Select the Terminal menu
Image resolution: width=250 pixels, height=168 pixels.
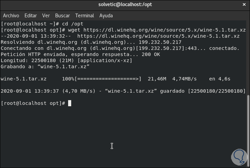(x=84, y=16)
